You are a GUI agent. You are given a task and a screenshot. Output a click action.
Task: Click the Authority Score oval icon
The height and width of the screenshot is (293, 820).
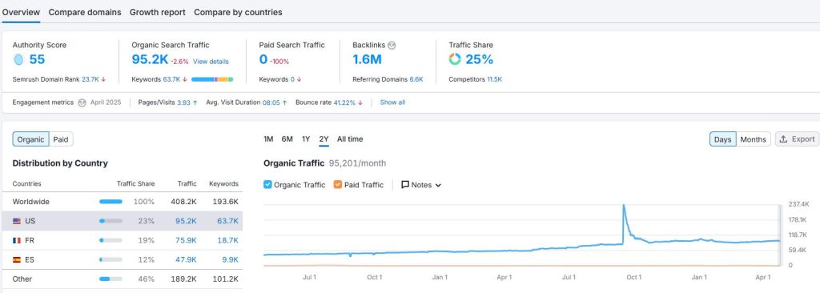click(x=18, y=60)
